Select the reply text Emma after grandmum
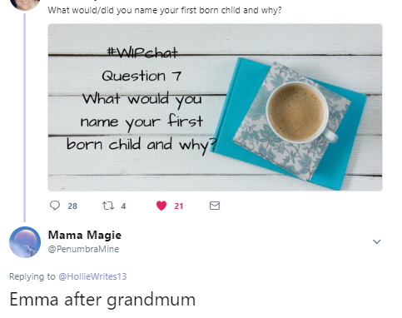The height and width of the screenshot is (318, 402). pos(102,300)
